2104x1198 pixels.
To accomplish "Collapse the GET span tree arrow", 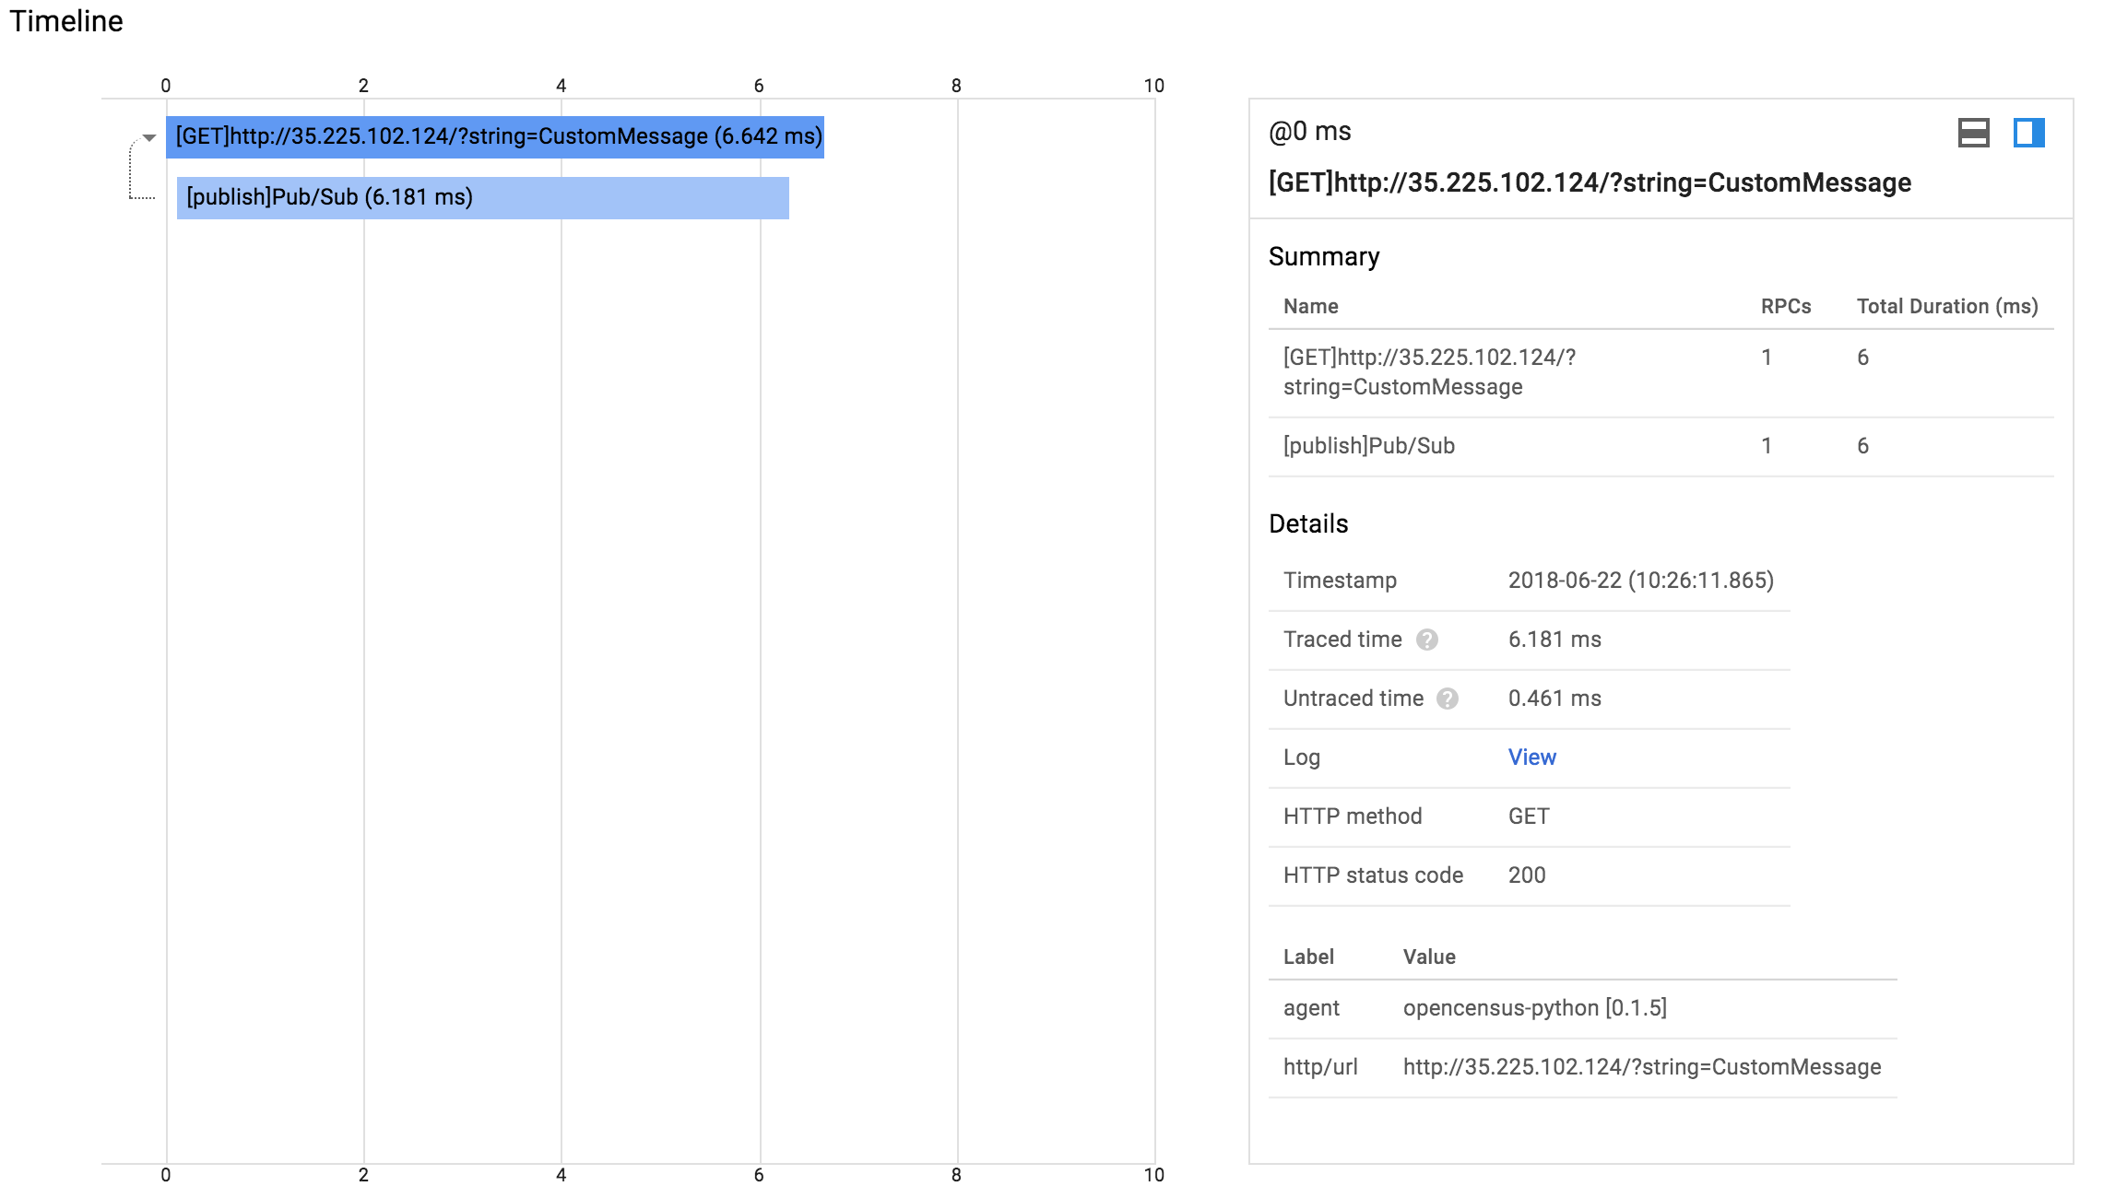I will click(x=149, y=138).
